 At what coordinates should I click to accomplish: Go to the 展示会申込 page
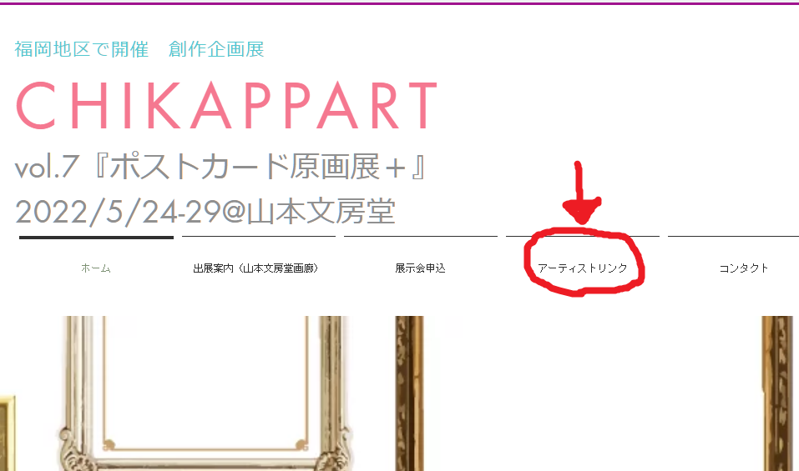pyautogui.click(x=421, y=268)
